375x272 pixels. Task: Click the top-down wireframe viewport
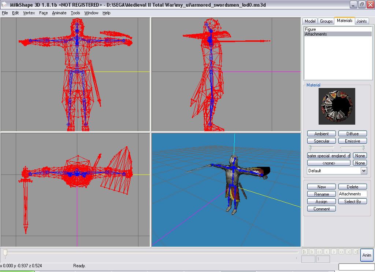(75, 190)
